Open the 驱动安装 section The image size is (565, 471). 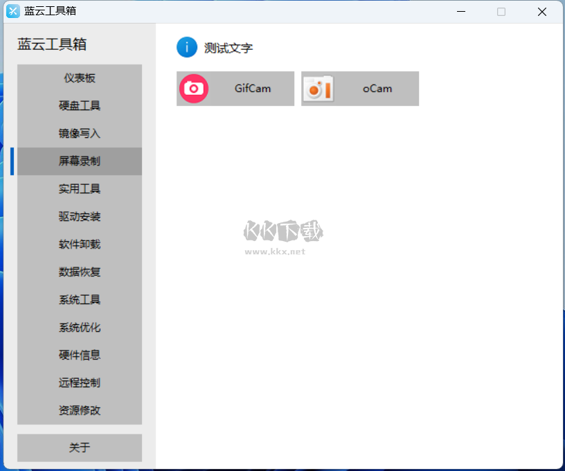click(x=80, y=217)
